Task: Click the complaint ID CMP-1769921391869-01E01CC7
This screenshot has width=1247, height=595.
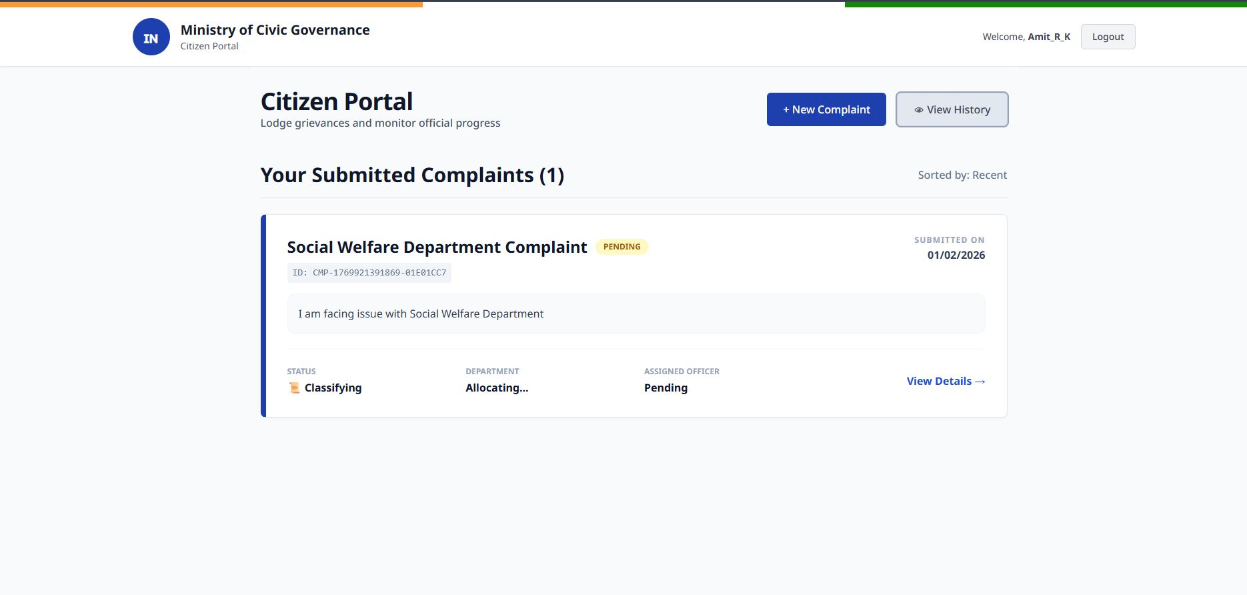Action: pos(369,273)
